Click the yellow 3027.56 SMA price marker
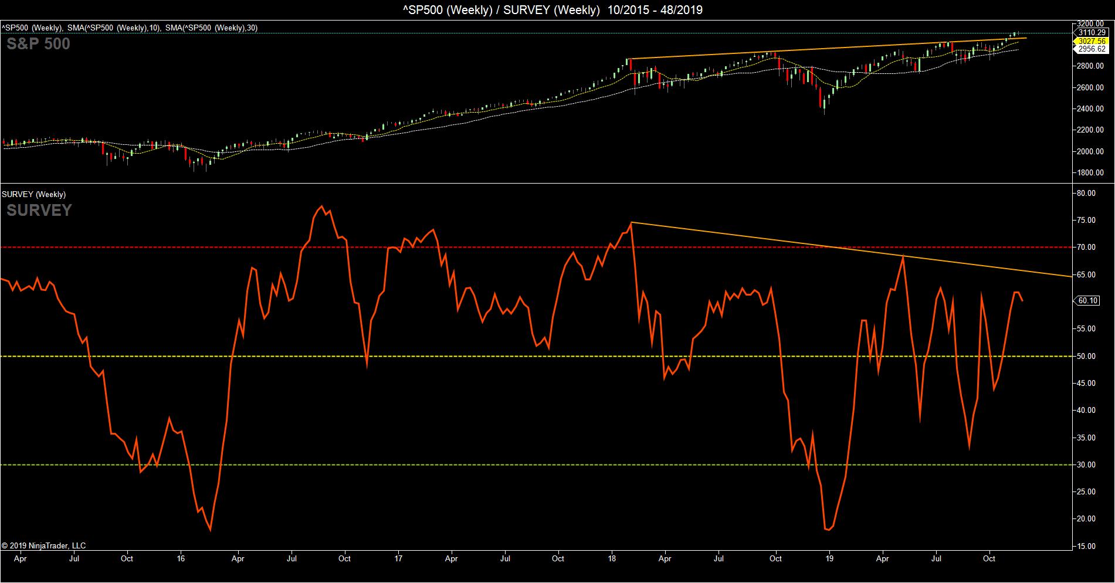 click(x=1092, y=41)
